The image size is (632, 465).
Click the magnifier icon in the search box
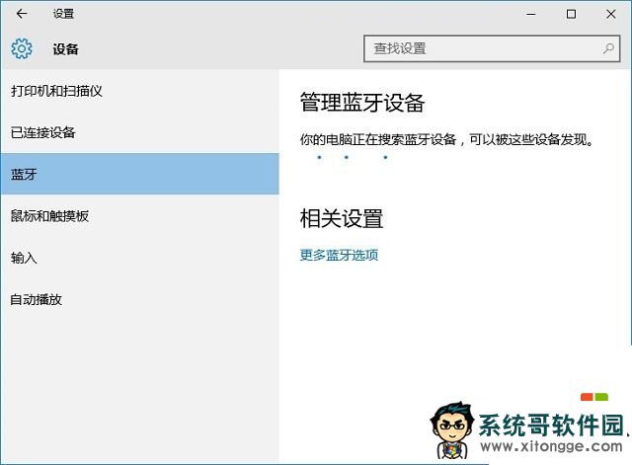[608, 47]
